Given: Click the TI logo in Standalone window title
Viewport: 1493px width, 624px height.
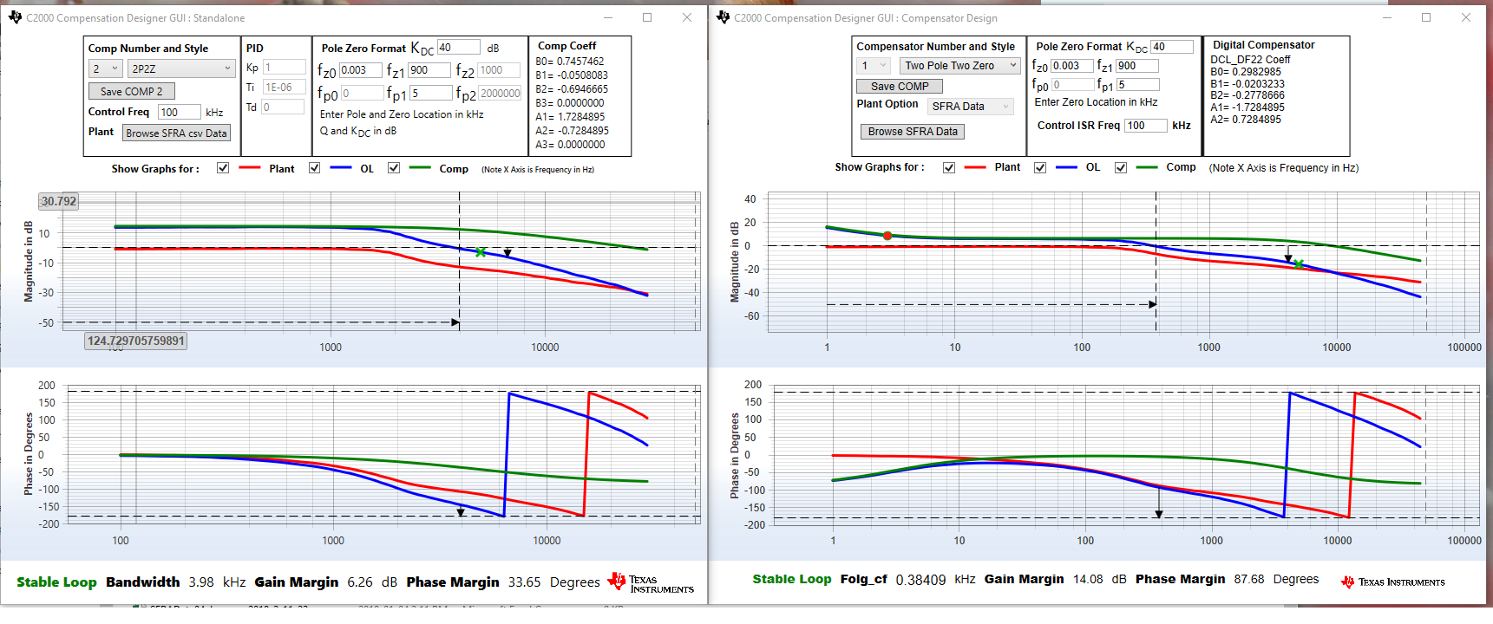Looking at the screenshot, I should point(15,17).
